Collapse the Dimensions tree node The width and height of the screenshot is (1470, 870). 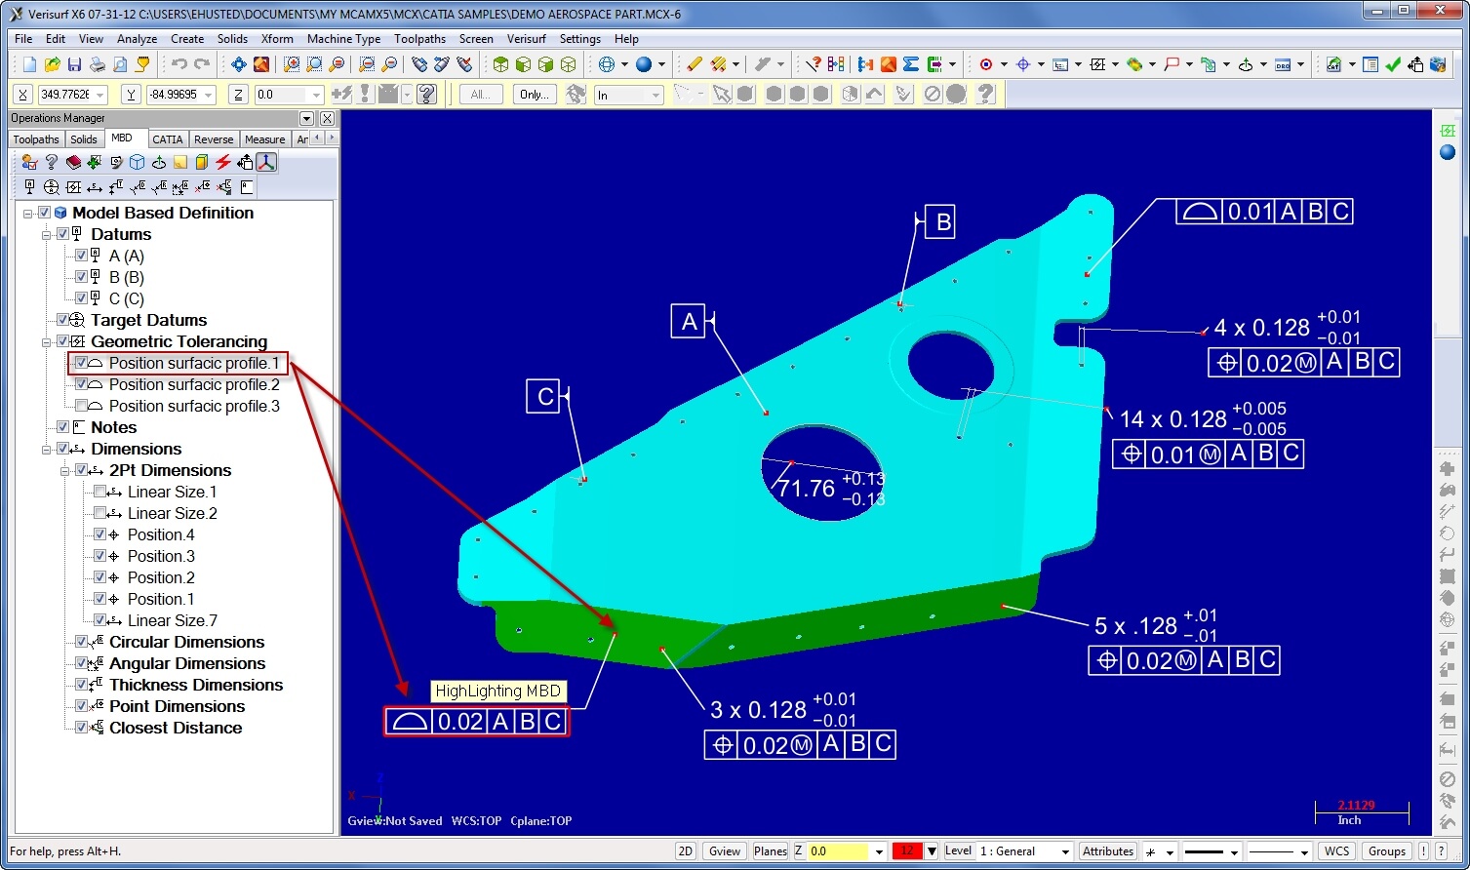tap(47, 449)
